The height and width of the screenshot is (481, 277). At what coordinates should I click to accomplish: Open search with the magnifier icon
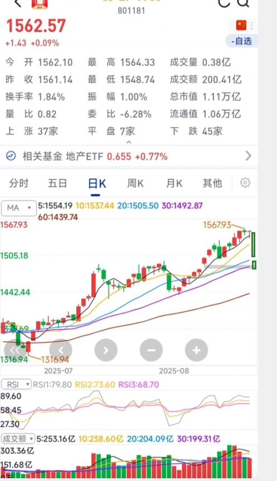pos(243,3)
